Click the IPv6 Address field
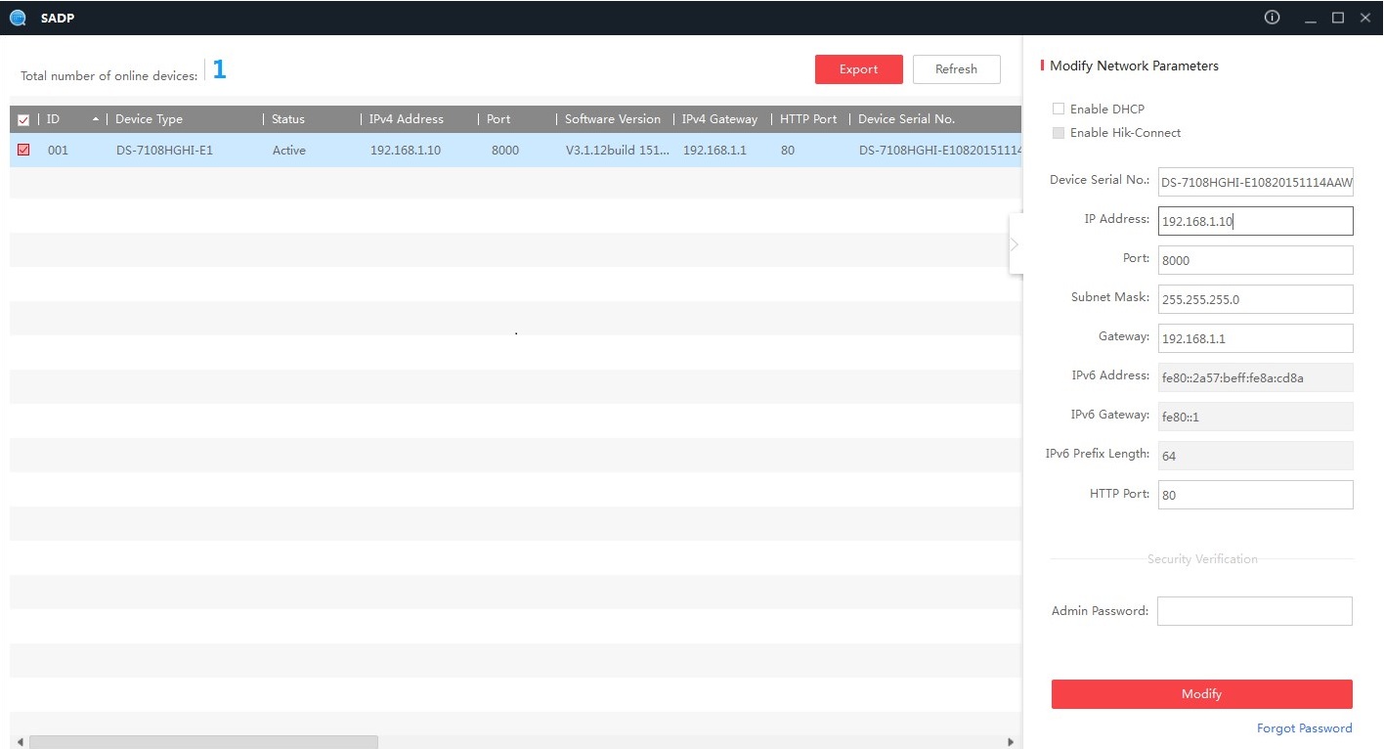This screenshot has width=1384, height=749. pyautogui.click(x=1256, y=377)
